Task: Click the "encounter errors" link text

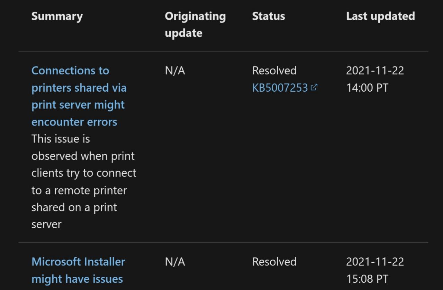Action: click(74, 122)
